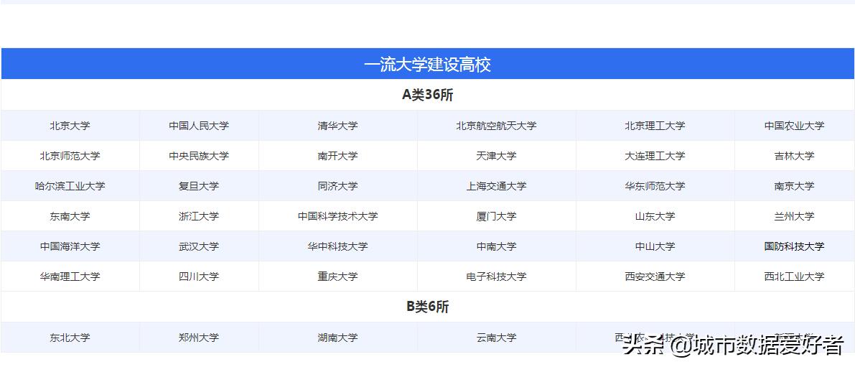Select 南开大学 in the list
Viewport: 855px width, 367px height.
point(338,156)
